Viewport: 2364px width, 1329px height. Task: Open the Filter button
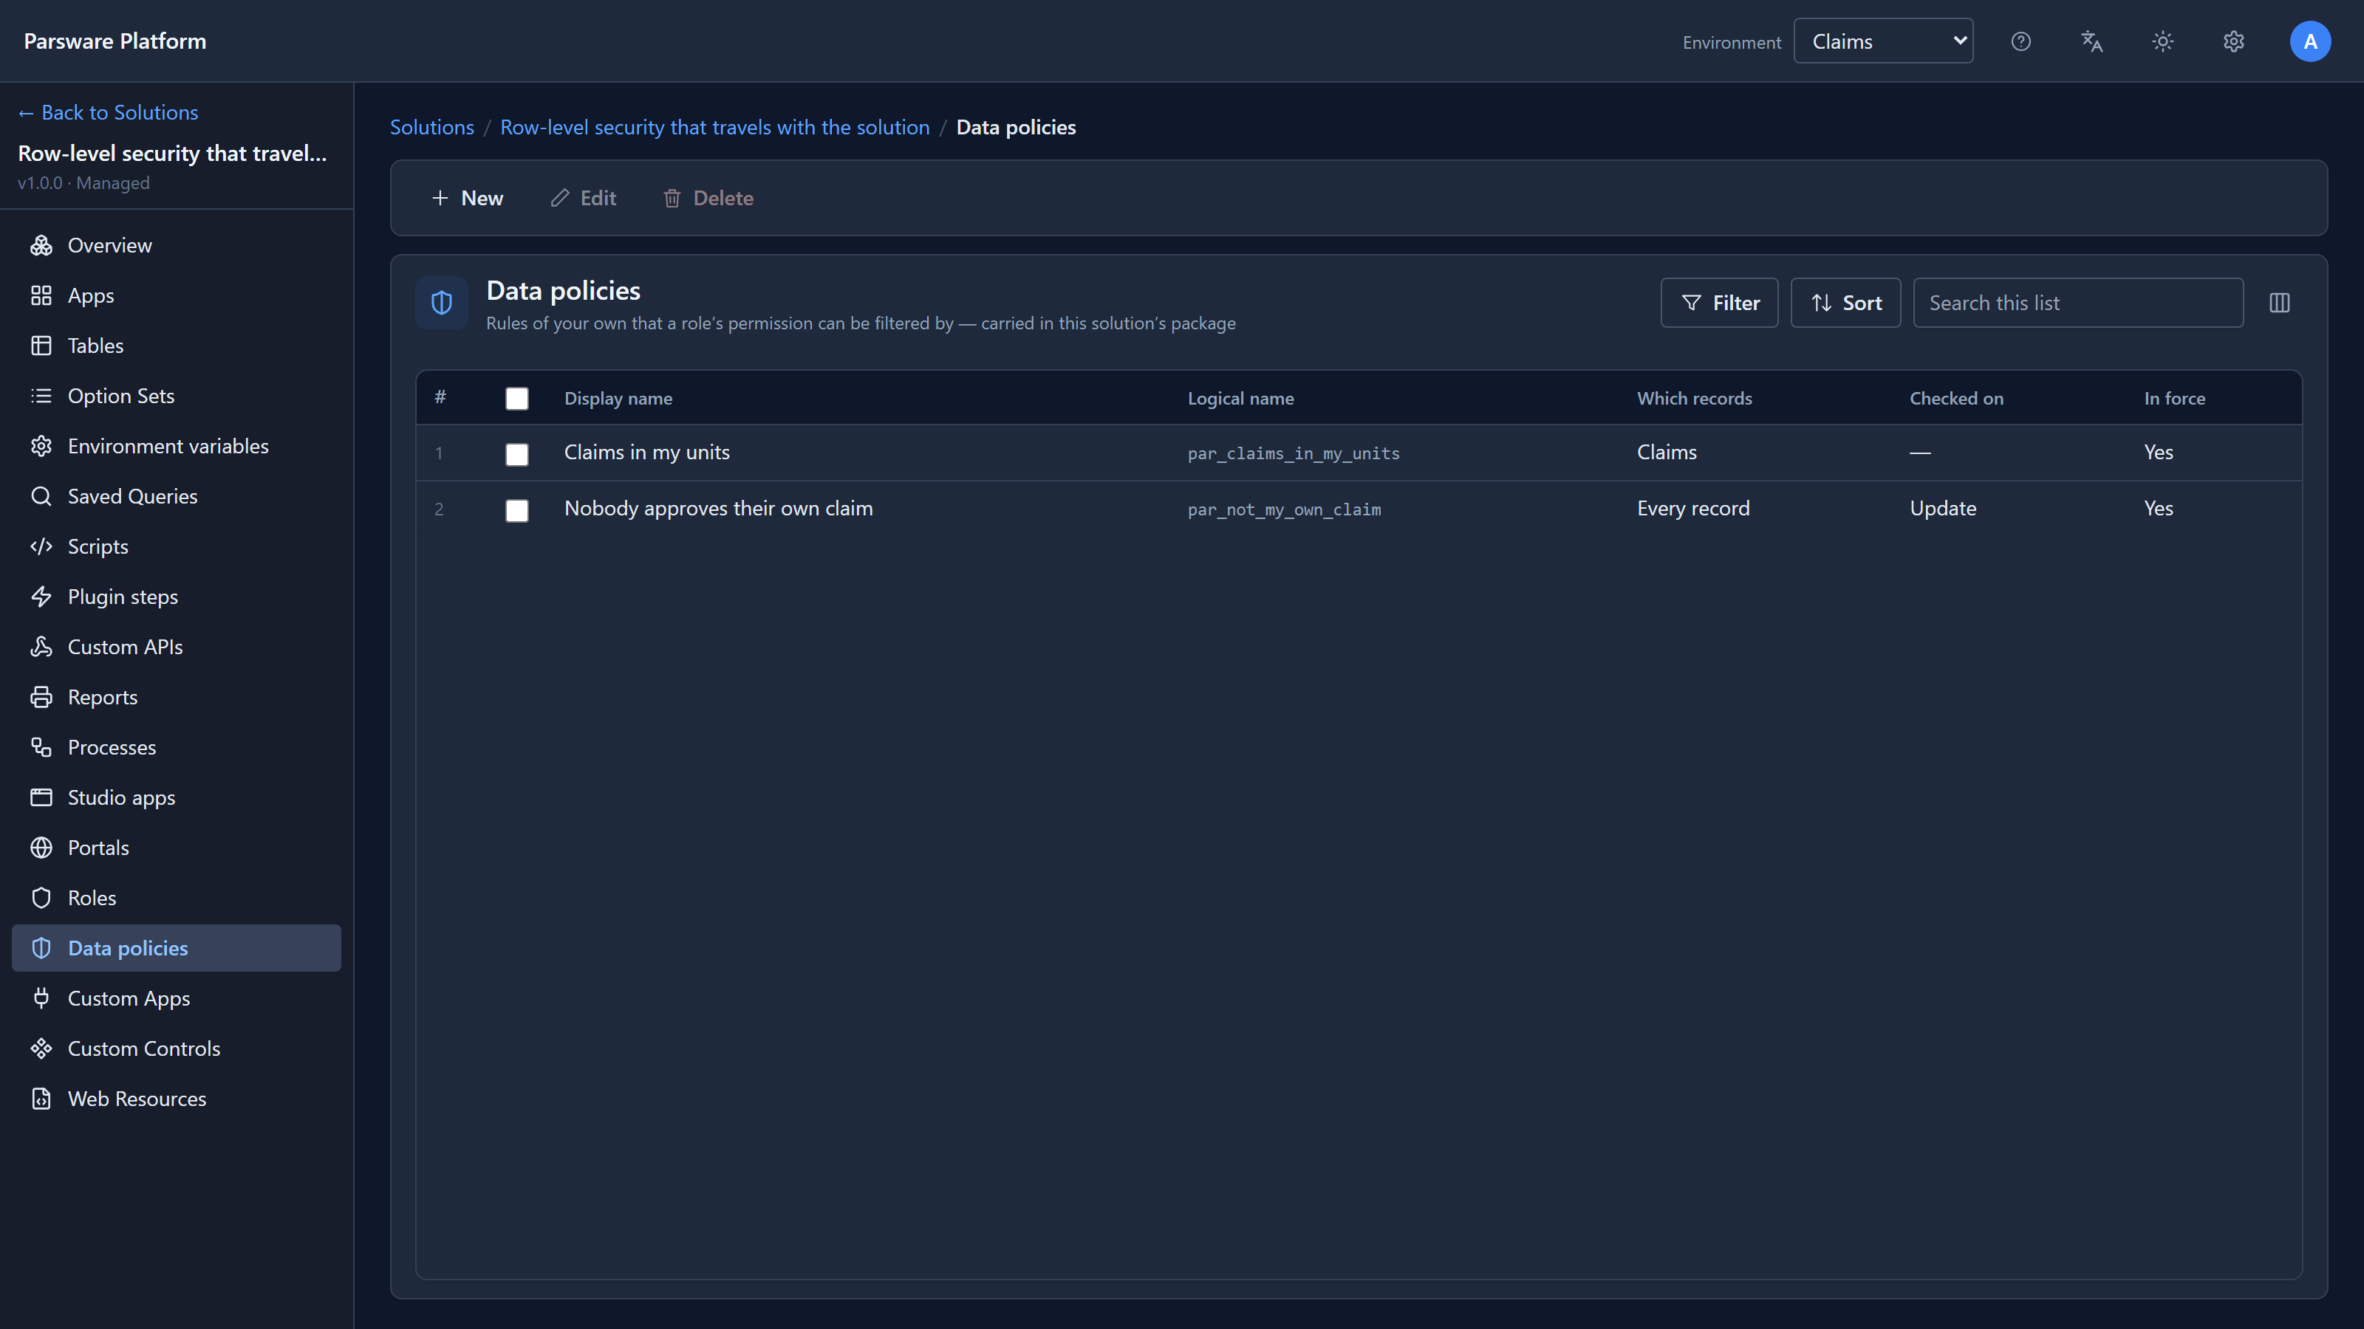1719,303
